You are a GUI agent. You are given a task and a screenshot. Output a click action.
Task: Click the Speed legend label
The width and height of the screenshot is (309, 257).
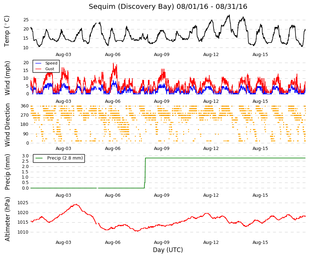(51, 63)
